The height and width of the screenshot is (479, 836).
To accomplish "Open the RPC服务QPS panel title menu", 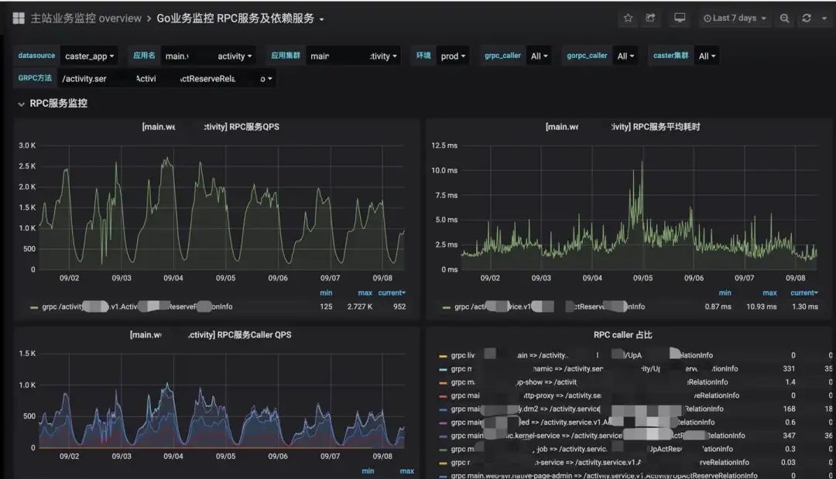I will pos(211,127).
